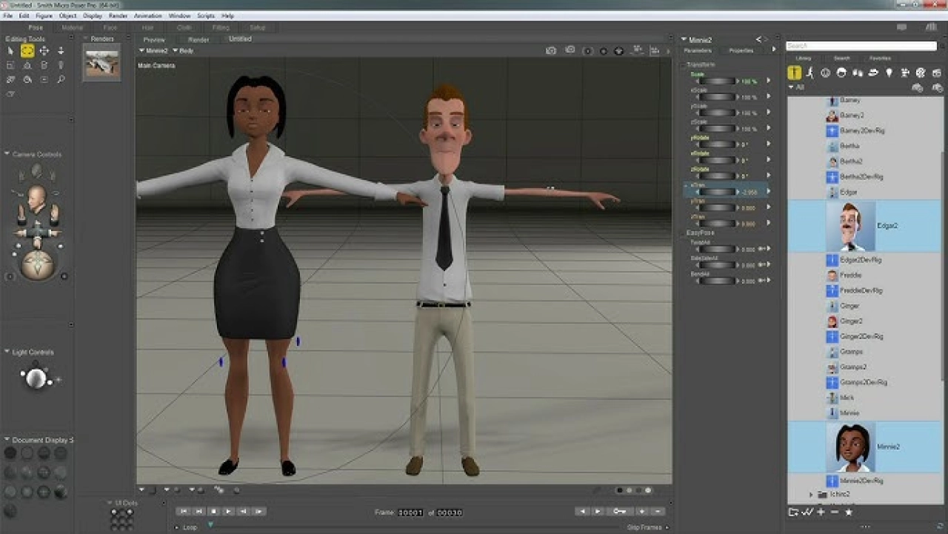Select the Freddie item in library
This screenshot has height=534, width=948.
850,276
